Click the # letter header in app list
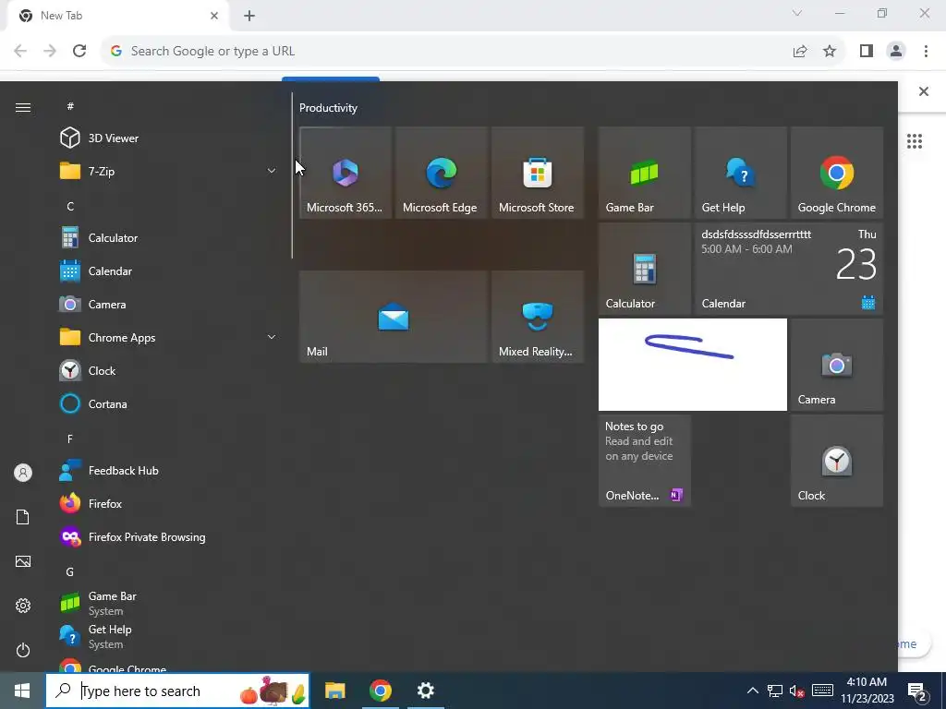946x709 pixels. [70, 106]
